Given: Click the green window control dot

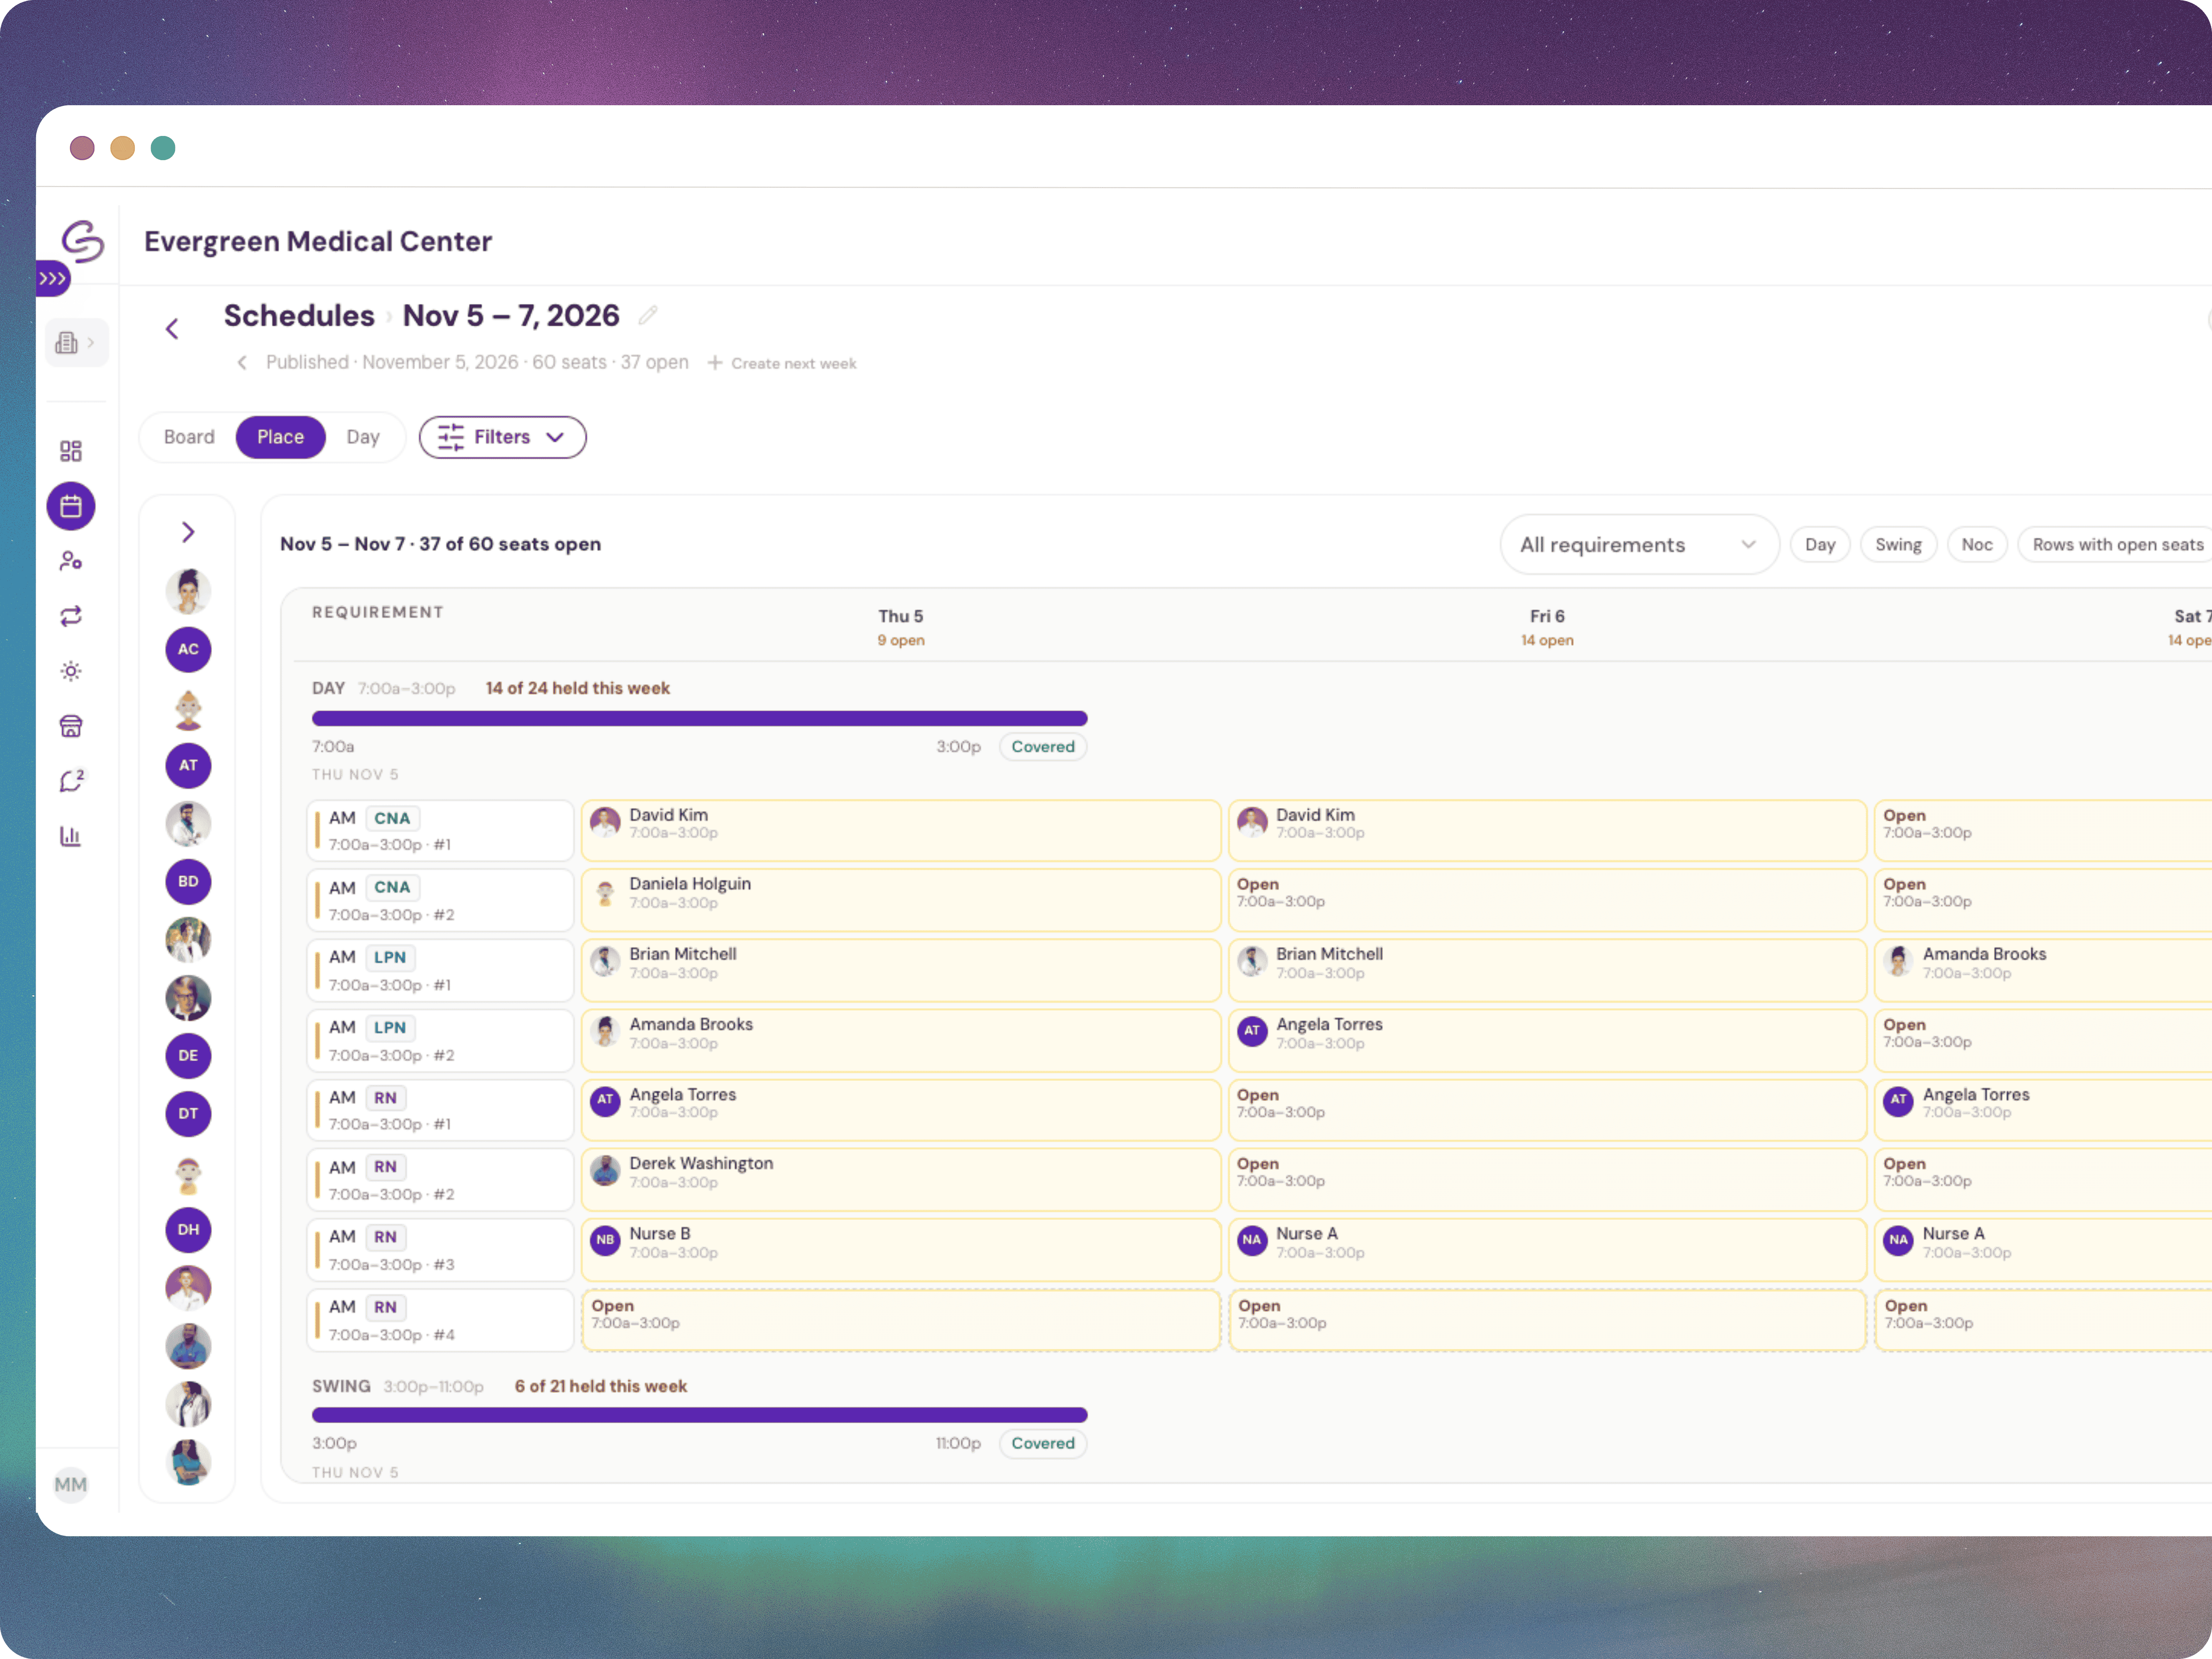Looking at the screenshot, I should pos(163,148).
